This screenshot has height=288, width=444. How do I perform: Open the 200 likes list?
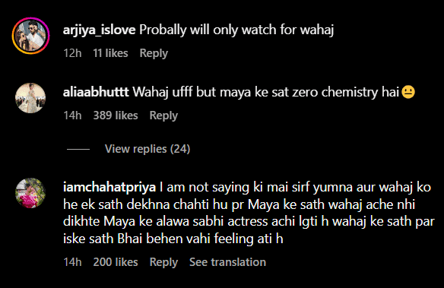pos(116,262)
